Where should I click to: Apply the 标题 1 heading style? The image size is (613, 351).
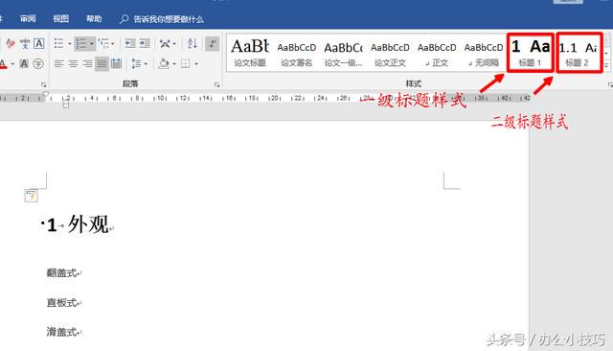click(531, 53)
